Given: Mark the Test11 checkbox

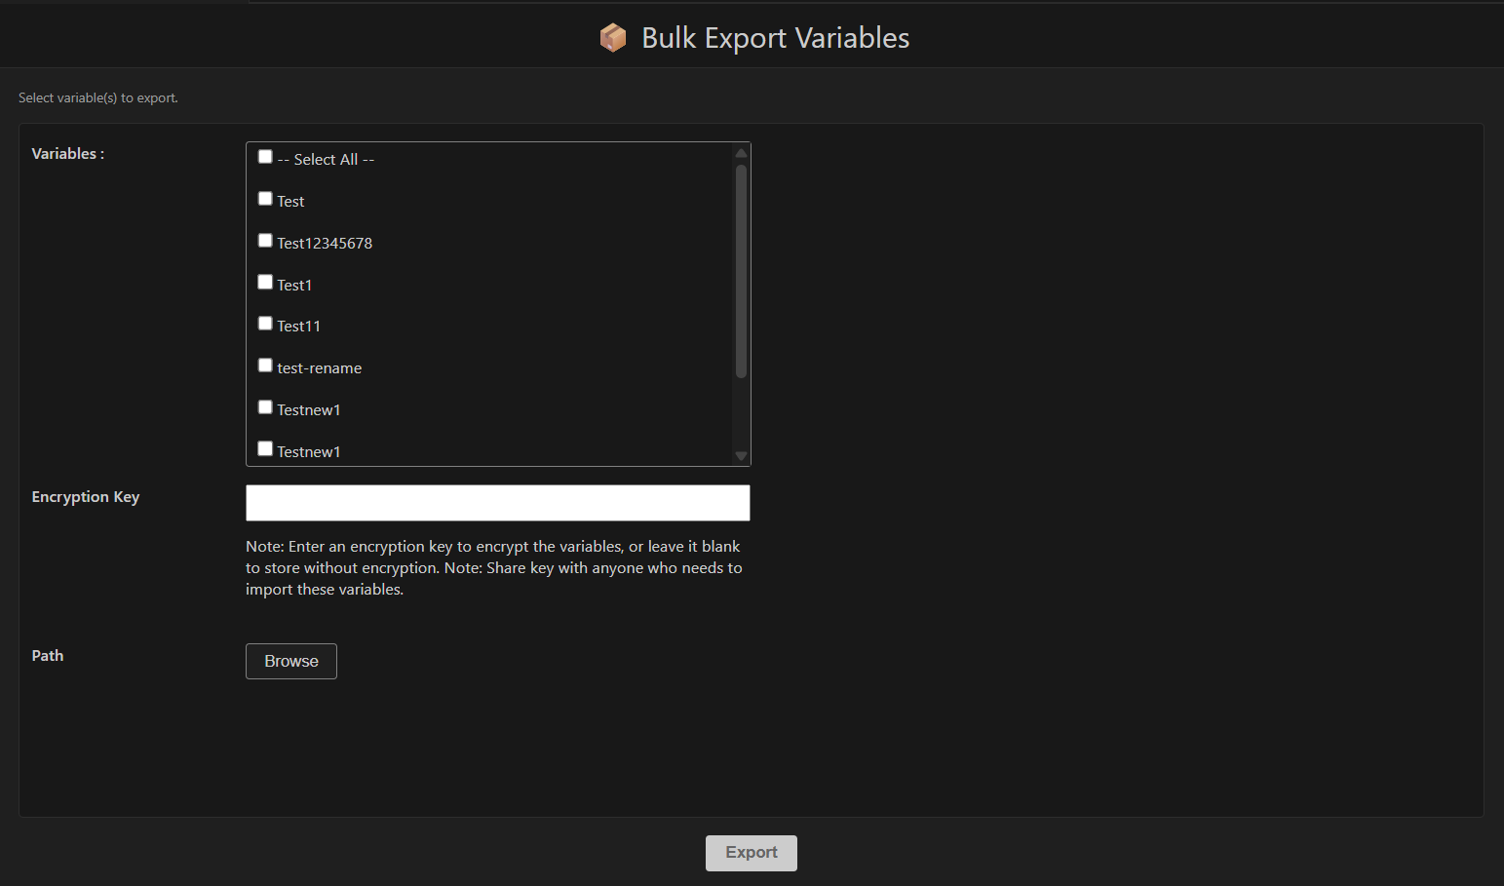Looking at the screenshot, I should pyautogui.click(x=265, y=324).
